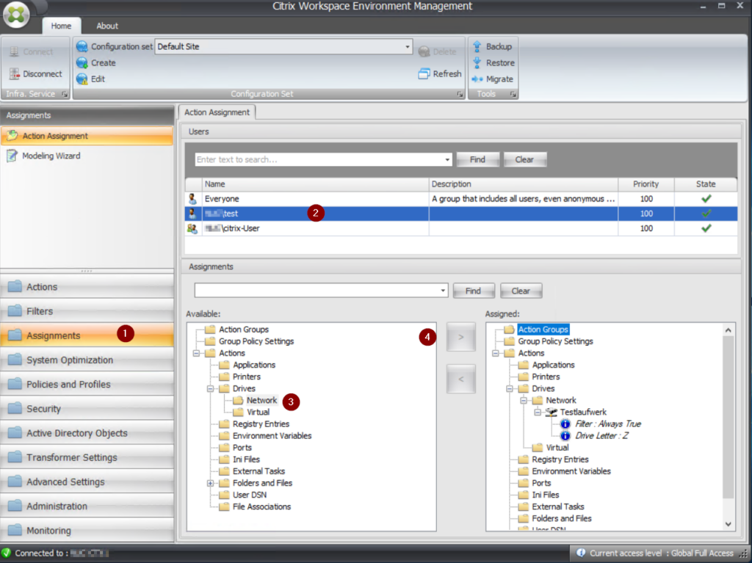Assign selected item with the > button
752x563 pixels.
tap(461, 337)
